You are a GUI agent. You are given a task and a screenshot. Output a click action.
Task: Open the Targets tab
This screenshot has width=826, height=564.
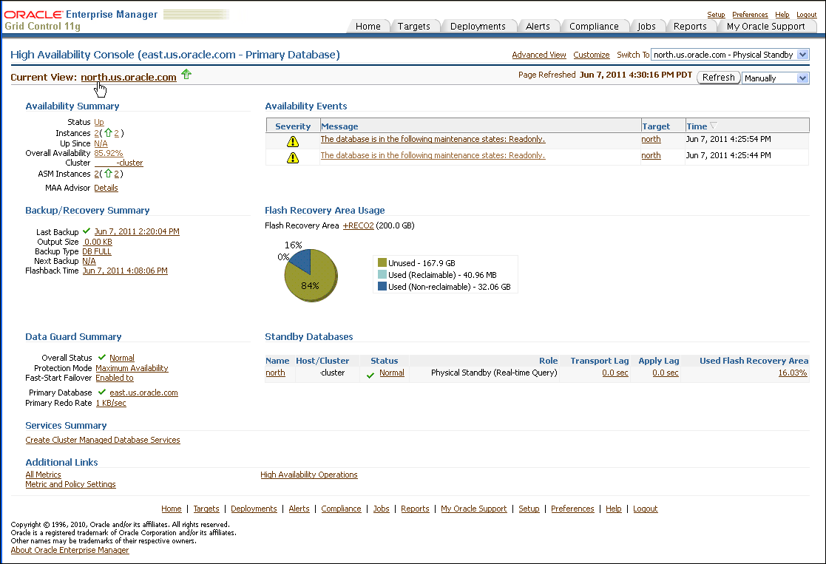[413, 27]
